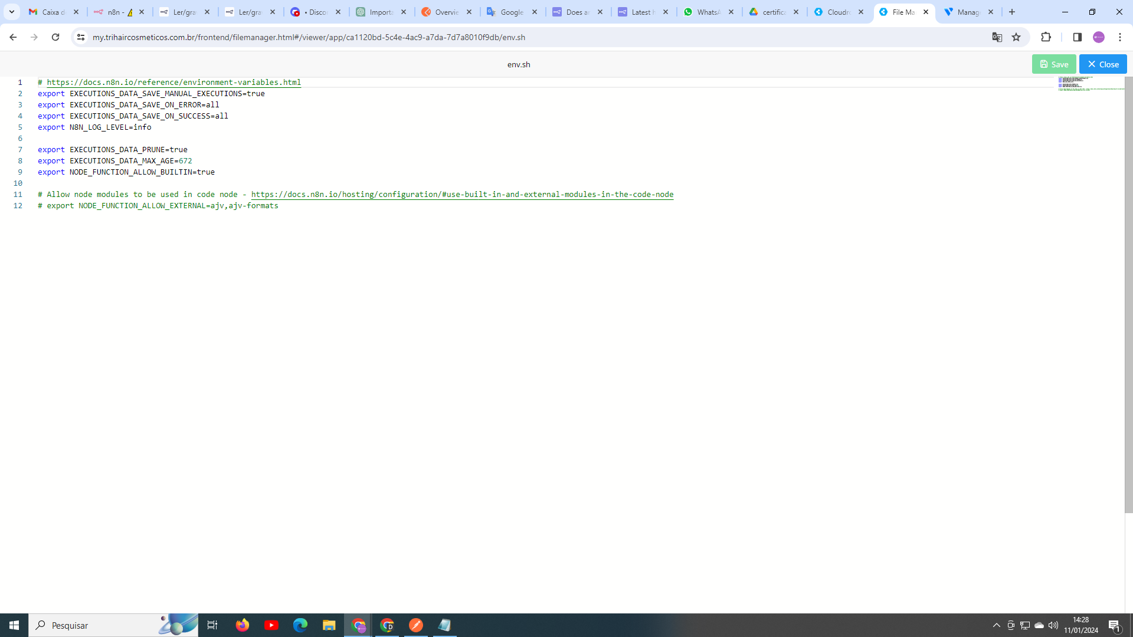
Task: Click the editor vertical scrollbar
Action: [1129, 295]
